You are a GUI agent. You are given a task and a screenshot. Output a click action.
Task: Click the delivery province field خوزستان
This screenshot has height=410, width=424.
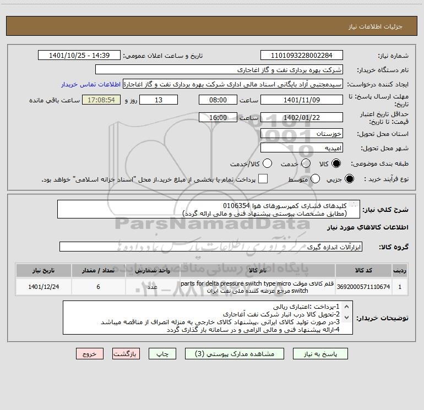click(302, 134)
